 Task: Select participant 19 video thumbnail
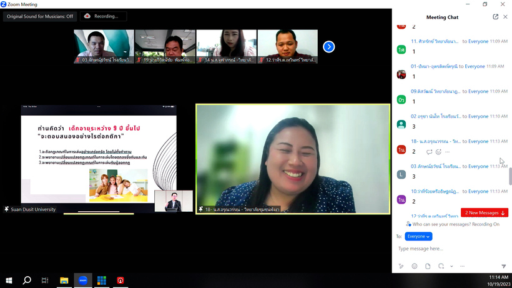[x=165, y=46]
